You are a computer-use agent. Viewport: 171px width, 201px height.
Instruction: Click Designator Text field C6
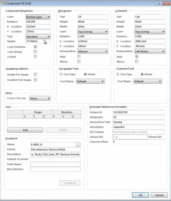pos(93,17)
